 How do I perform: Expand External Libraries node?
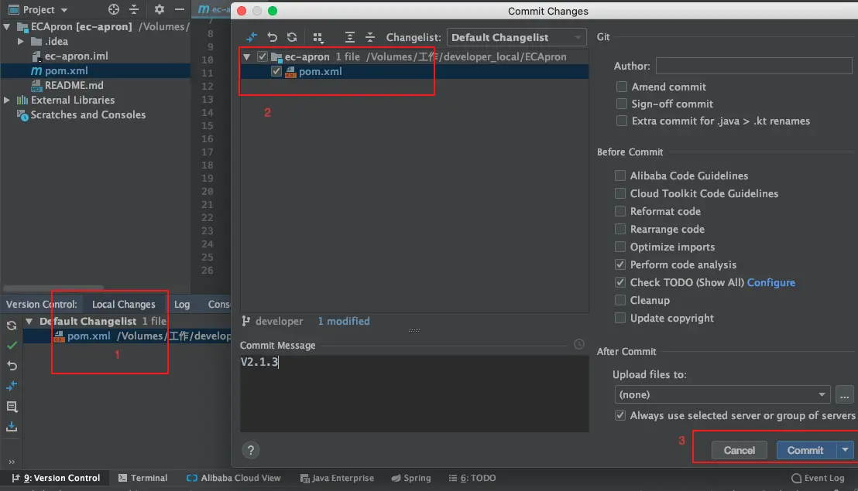click(6, 100)
